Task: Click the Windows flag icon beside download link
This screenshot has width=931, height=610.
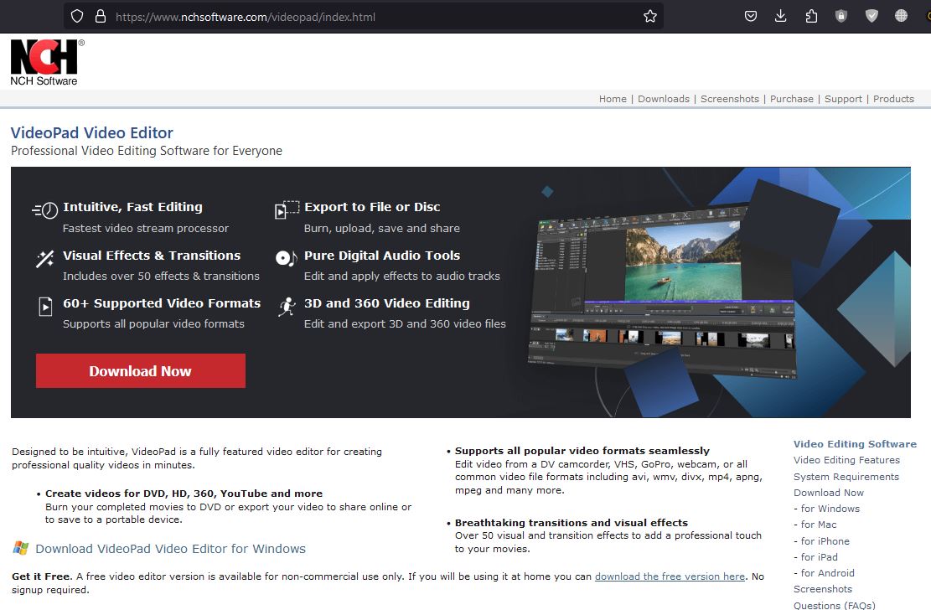Action: 21,548
